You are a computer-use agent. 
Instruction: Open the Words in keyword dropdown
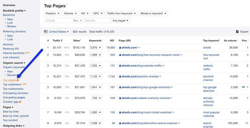(153, 13)
